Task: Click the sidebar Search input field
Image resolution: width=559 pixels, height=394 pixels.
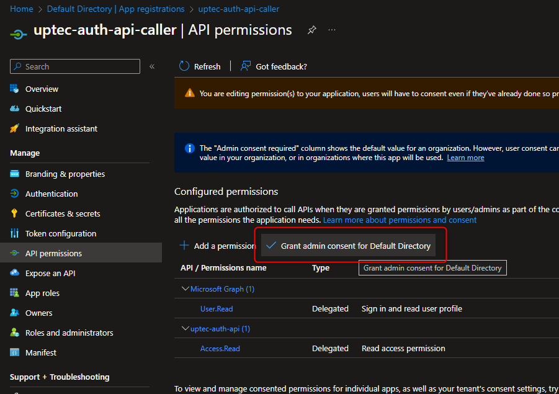Action: pos(81,66)
